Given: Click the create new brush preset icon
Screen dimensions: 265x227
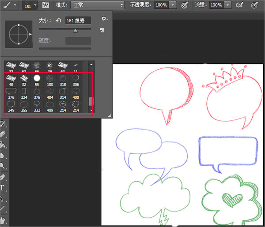Looking at the screenshot, I should click(102, 30).
